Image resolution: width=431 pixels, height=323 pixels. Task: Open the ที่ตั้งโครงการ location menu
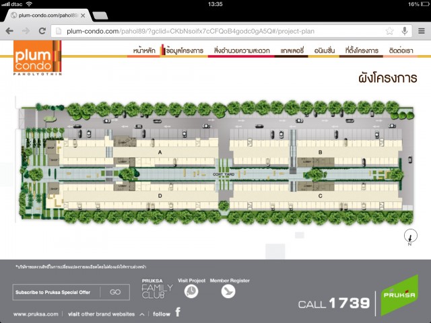click(362, 51)
